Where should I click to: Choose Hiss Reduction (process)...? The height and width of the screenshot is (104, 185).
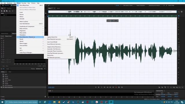(60, 57)
